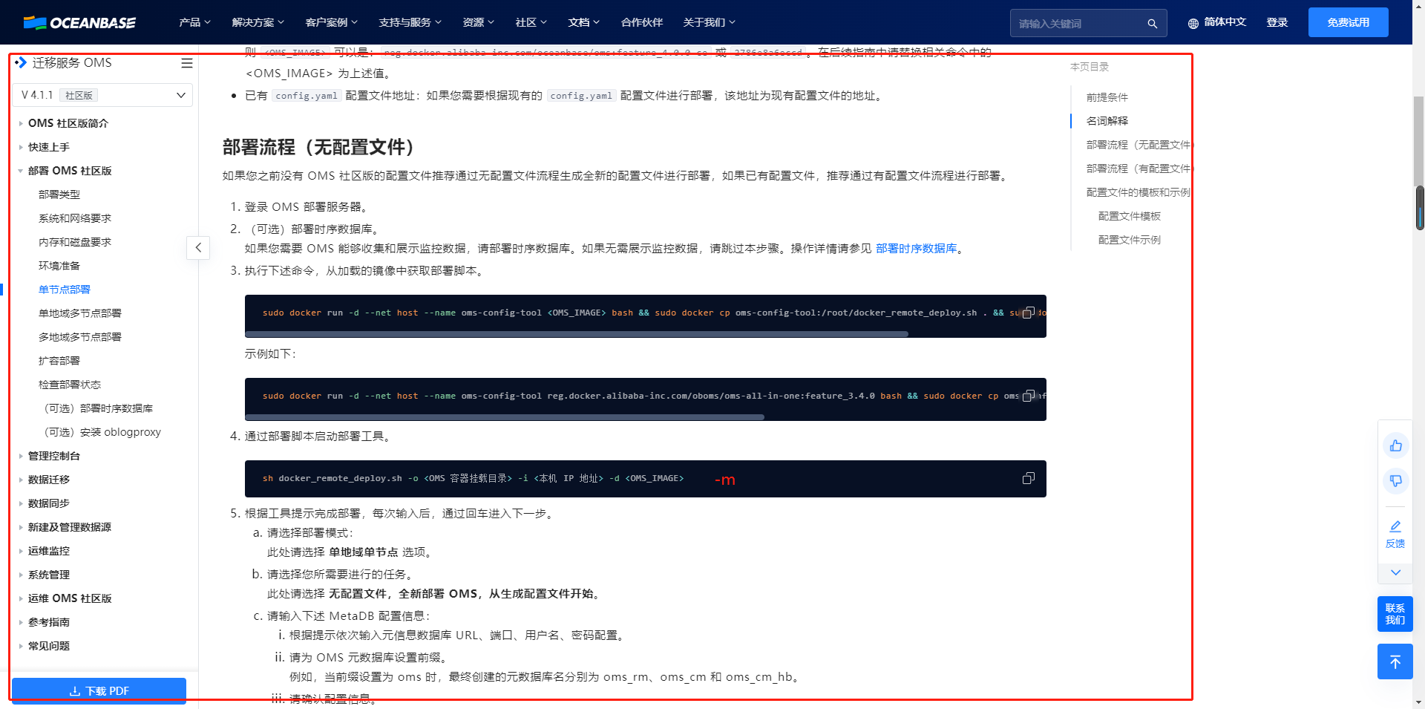Jump to 名词解释 in page outline
The image size is (1425, 709).
(x=1107, y=121)
